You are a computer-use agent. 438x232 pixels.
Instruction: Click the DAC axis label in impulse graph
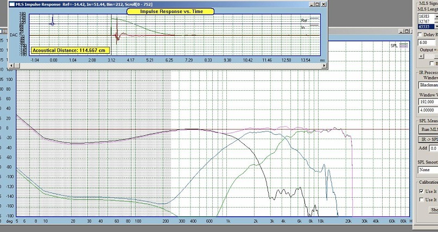(x=14, y=35)
